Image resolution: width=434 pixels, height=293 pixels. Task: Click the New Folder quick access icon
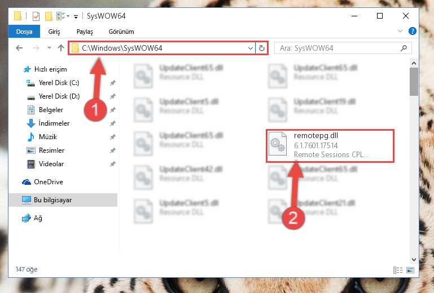tap(49, 16)
